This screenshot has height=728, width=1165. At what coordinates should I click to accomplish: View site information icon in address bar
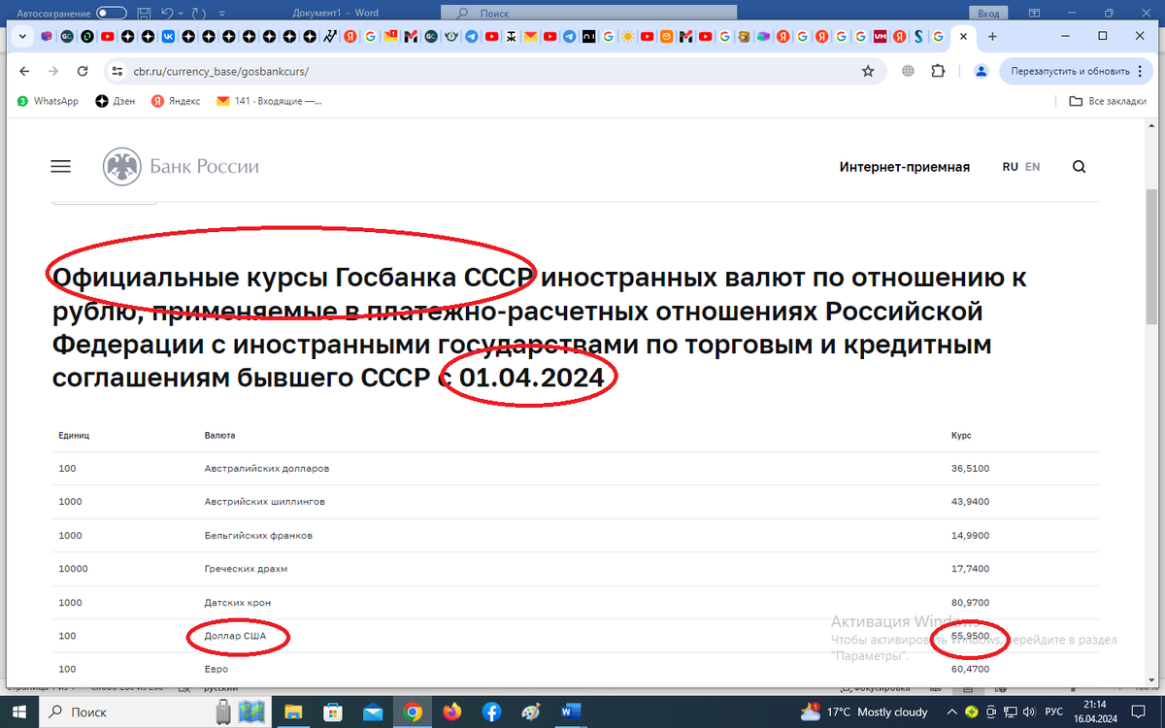click(x=117, y=71)
